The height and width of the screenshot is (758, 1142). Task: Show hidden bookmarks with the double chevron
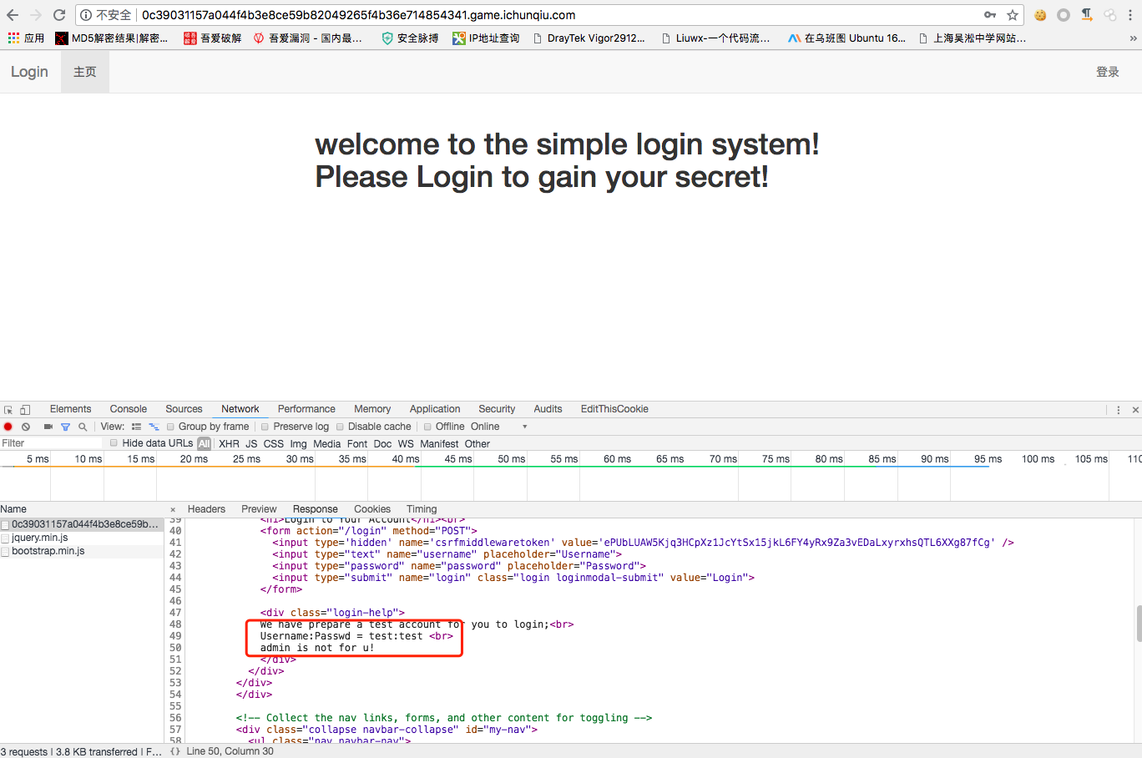tap(1133, 38)
